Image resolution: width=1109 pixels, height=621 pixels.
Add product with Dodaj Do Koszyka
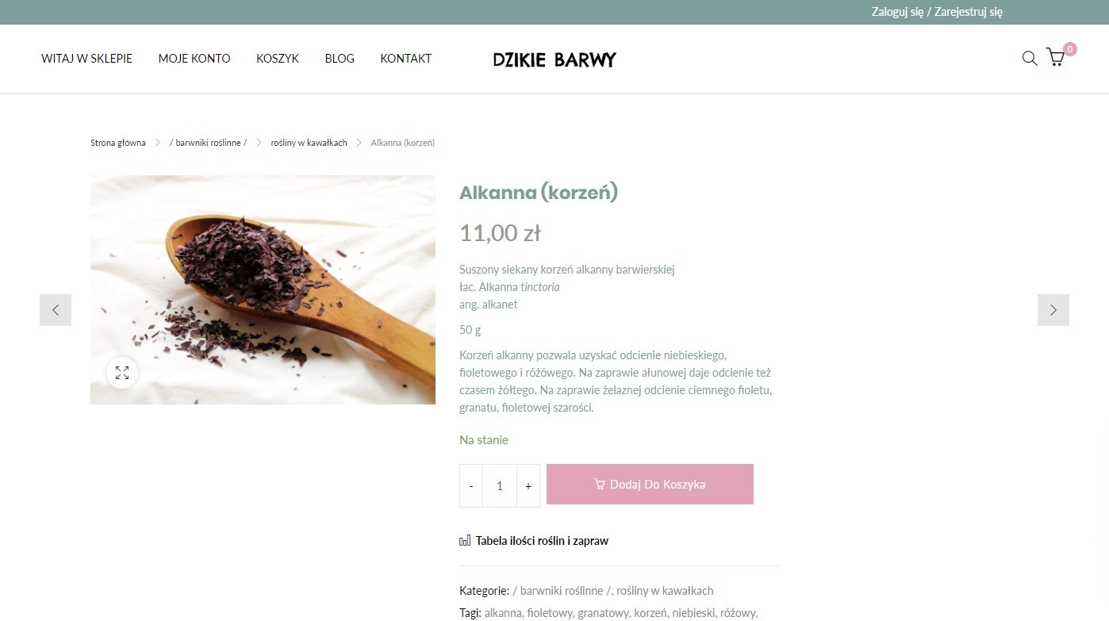[650, 484]
